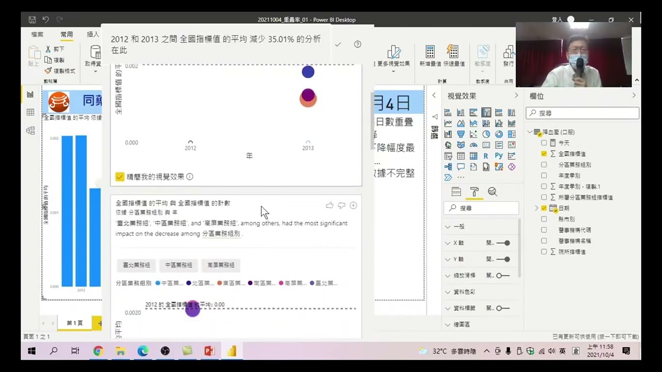Select the donut chart visual
The height and width of the screenshot is (372, 662).
499,134
